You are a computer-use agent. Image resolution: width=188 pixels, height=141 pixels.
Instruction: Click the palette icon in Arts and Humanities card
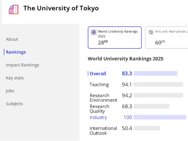click(x=151, y=32)
